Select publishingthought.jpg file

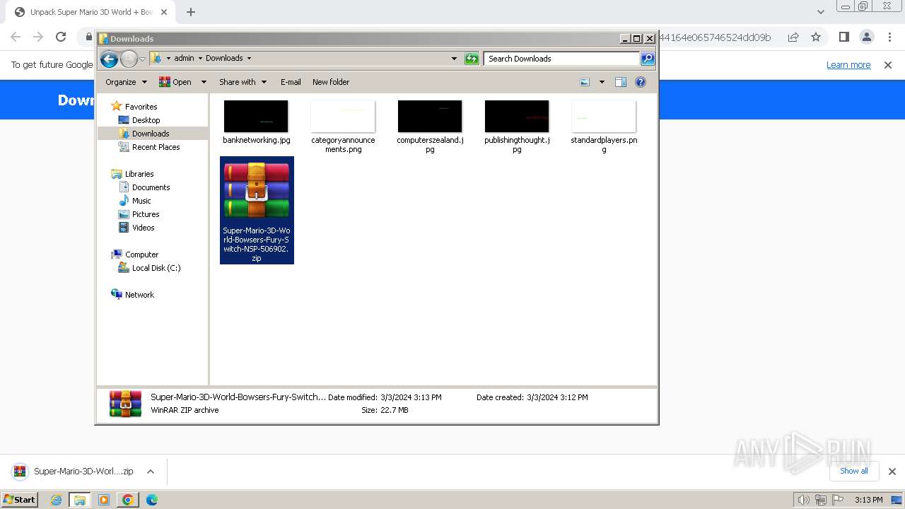pos(517,126)
